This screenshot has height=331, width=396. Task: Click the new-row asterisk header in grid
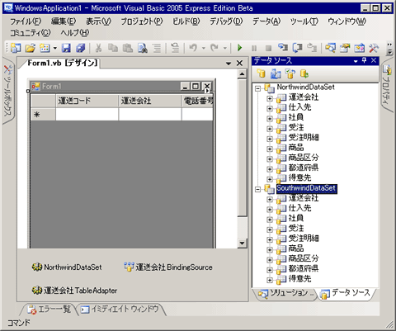click(x=43, y=114)
